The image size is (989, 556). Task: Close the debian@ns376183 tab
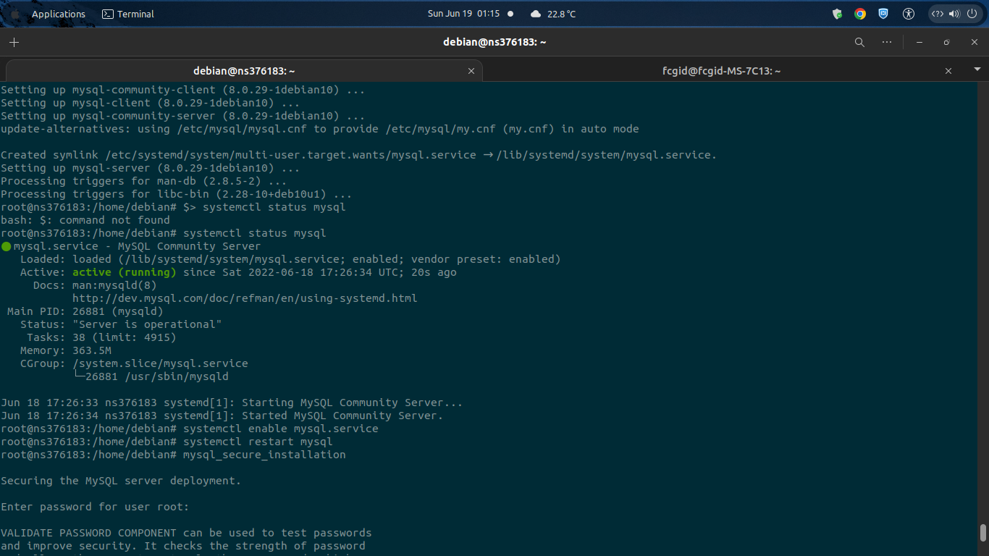click(471, 71)
